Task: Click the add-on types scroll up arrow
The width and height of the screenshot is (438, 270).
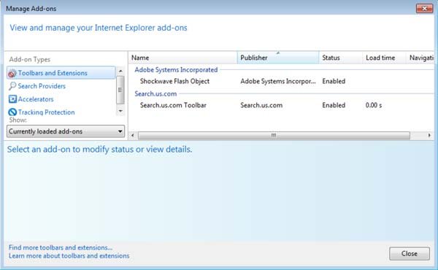Action: [120, 71]
